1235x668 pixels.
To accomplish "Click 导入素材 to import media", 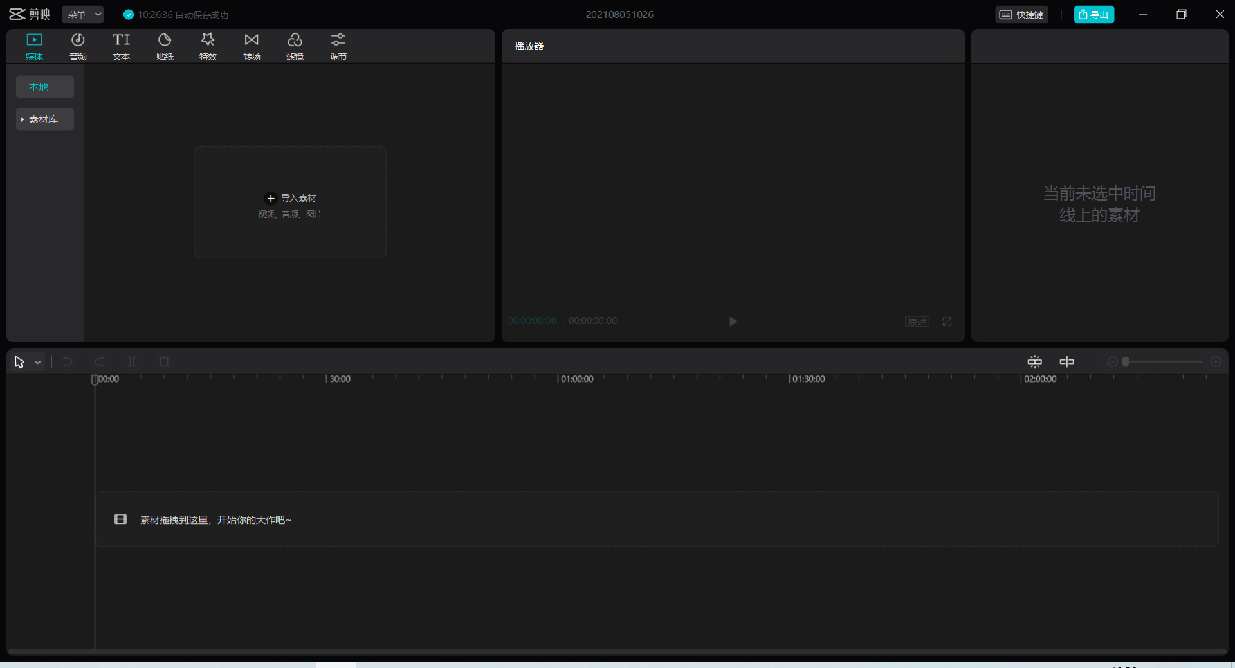I will click(290, 199).
